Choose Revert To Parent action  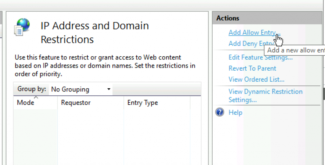coord(252,68)
